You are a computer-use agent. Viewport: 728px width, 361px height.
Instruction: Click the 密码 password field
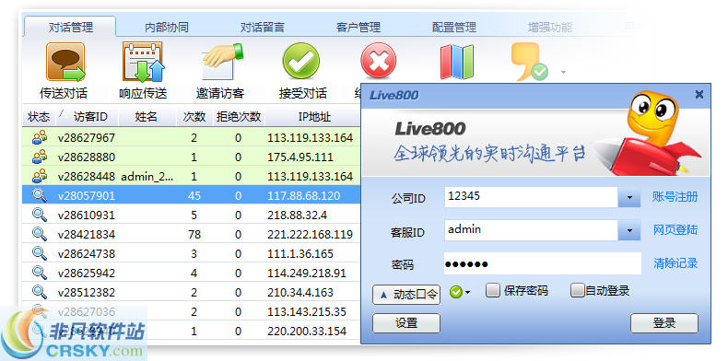click(x=542, y=263)
